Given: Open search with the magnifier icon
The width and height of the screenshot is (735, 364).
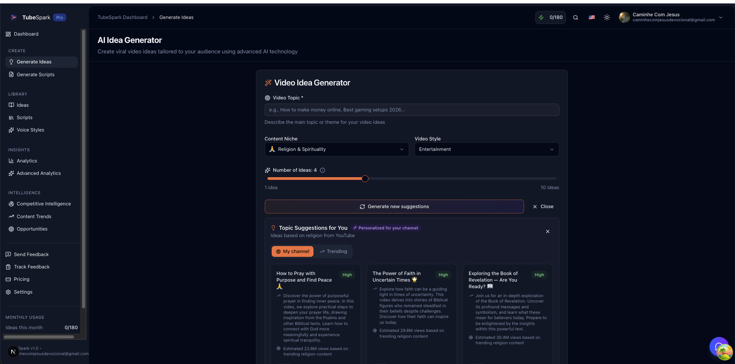Looking at the screenshot, I should (576, 17).
